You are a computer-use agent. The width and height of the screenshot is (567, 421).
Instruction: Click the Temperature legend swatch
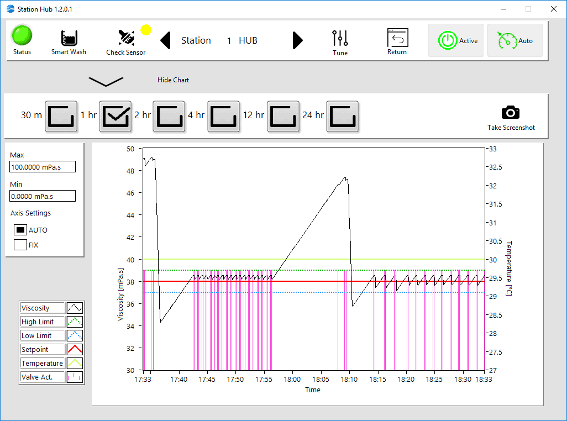[75, 363]
